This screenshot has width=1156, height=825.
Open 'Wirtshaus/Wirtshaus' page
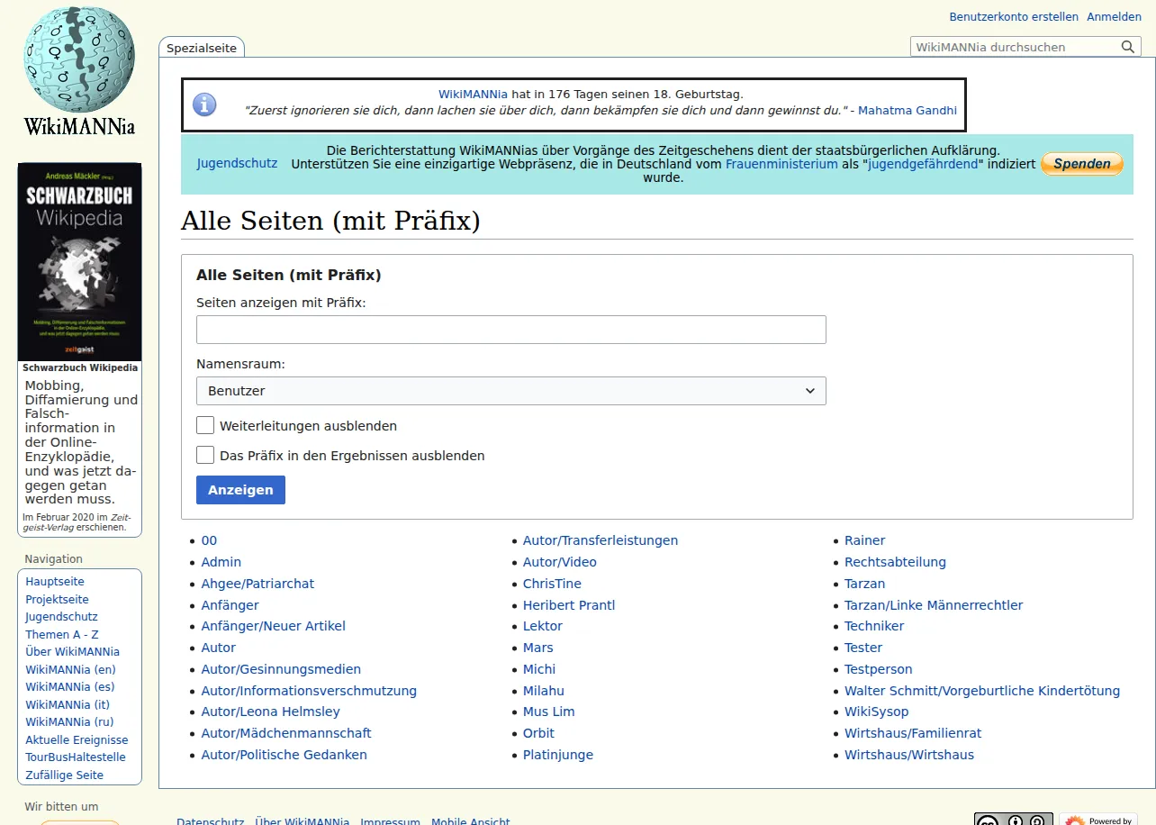[909, 755]
